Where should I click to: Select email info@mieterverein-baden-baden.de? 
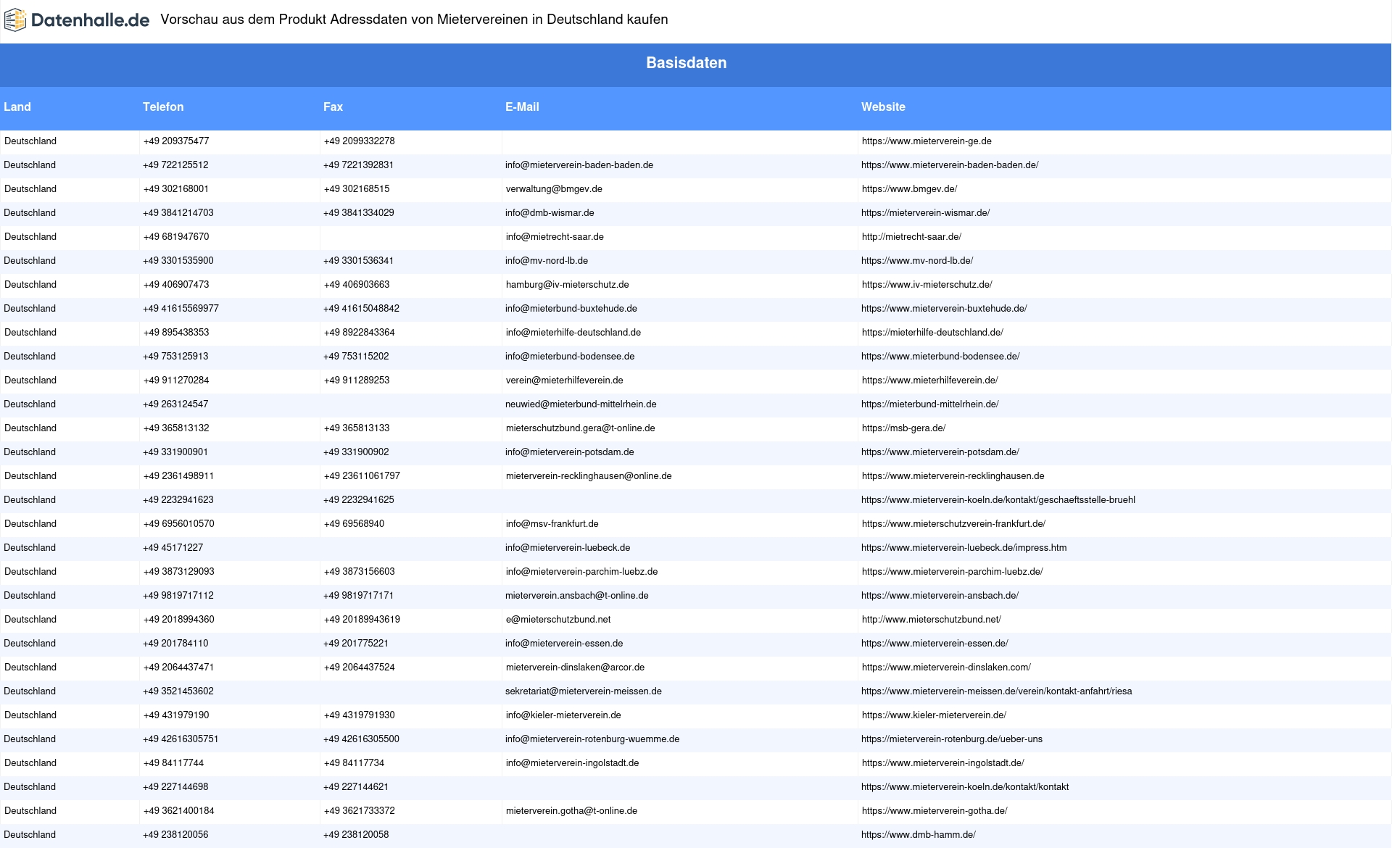point(579,165)
